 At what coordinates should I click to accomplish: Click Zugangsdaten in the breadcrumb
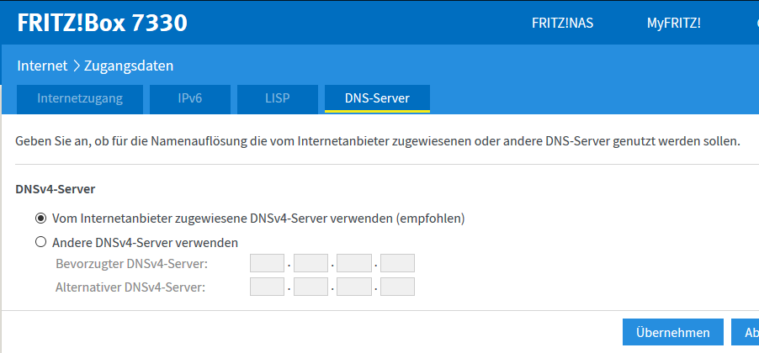pos(129,66)
